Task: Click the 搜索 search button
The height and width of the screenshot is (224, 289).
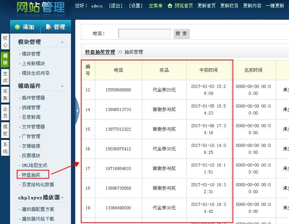Action: [181, 34]
